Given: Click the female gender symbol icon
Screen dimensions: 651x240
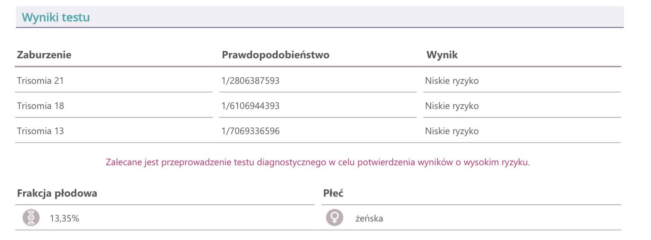Looking at the screenshot, I should pyautogui.click(x=335, y=218).
